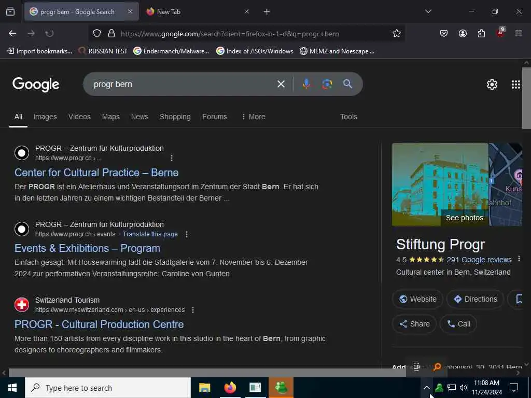Reload the current page
This screenshot has width=531, height=398.
click(x=49, y=34)
